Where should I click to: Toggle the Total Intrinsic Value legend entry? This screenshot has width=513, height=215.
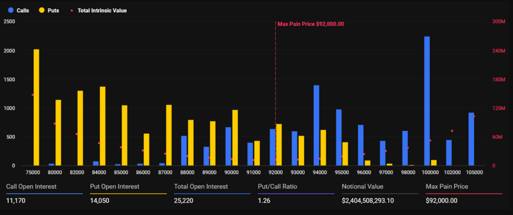[102, 10]
